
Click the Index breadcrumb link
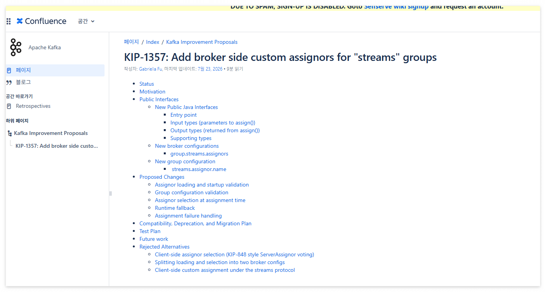point(153,42)
